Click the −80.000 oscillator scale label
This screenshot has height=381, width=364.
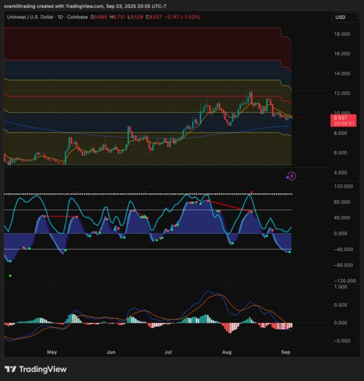[343, 265]
